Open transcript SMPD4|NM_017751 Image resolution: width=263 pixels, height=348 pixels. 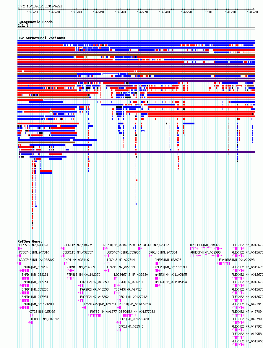click(x=35, y=282)
